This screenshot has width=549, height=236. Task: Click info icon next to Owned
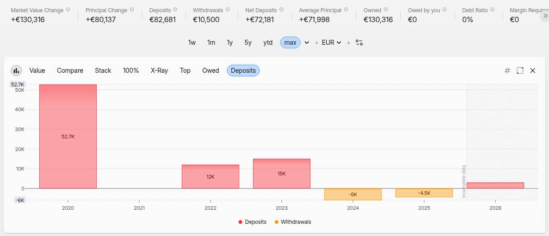point(385,9)
